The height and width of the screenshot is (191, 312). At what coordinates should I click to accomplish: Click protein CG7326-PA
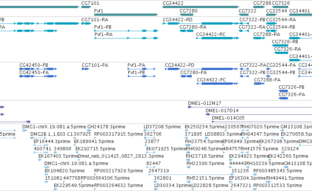[x=292, y=95]
